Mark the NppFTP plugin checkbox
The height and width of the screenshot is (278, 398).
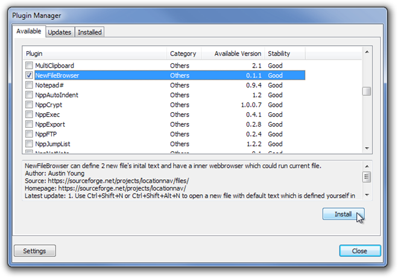(29, 134)
